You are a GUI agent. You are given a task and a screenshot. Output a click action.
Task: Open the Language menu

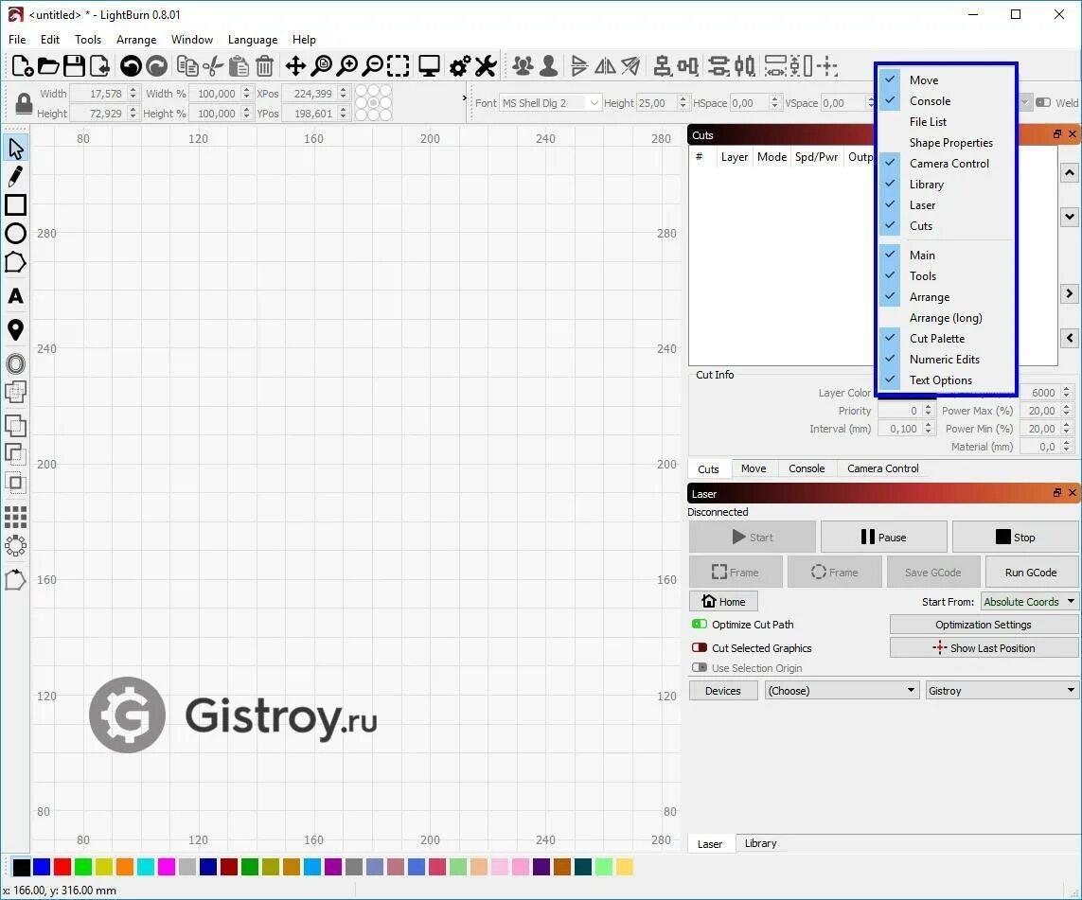click(253, 40)
